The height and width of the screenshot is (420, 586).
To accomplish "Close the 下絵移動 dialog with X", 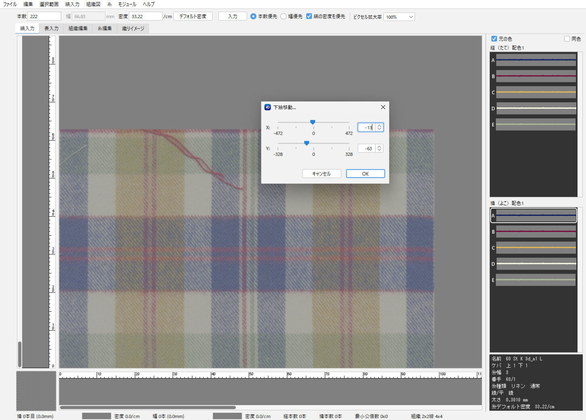I will [x=383, y=107].
